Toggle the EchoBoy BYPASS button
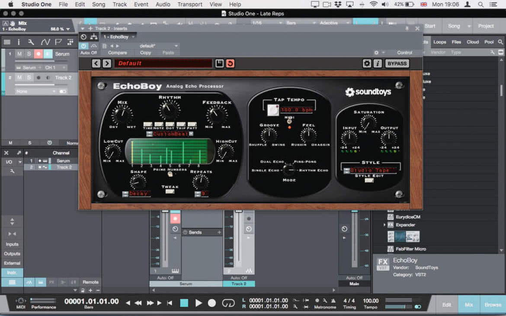Image resolution: width=506 pixels, height=316 pixels. [x=397, y=64]
